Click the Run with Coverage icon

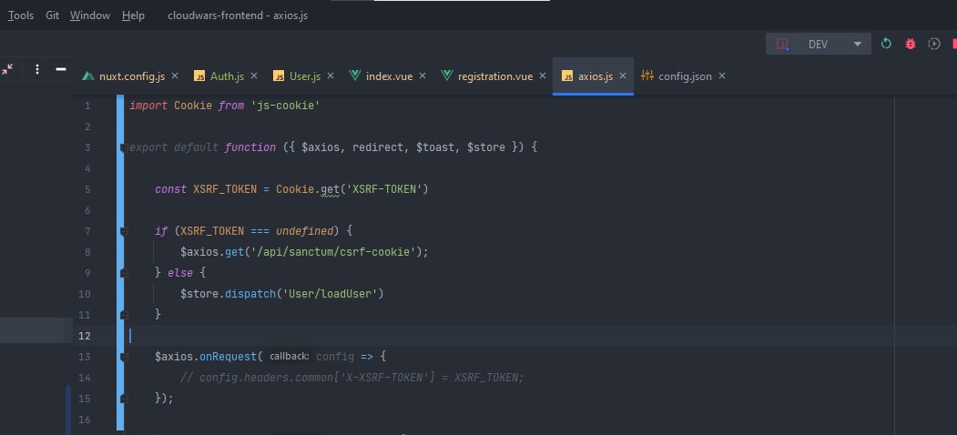tap(933, 44)
